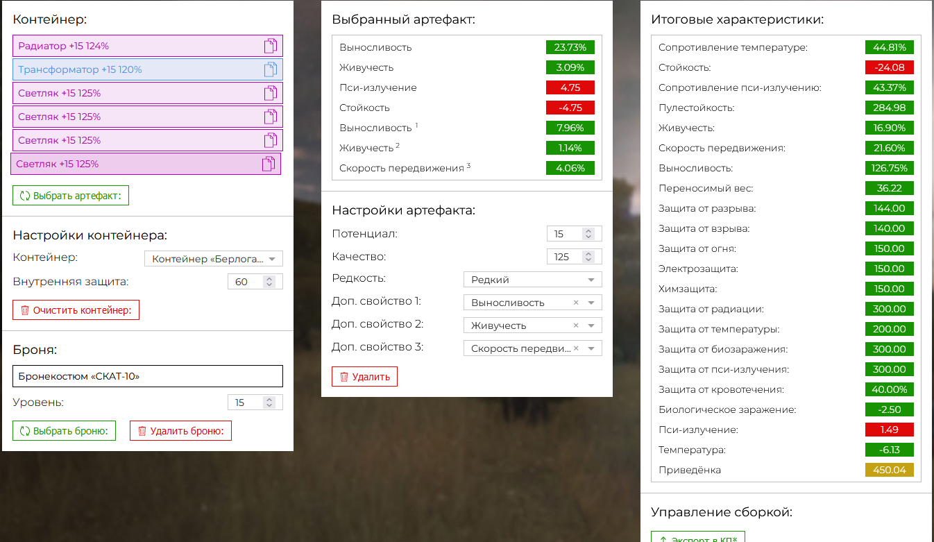The image size is (934, 542).
Task: Click the 284.98 Пулестойкость value
Action: [890, 108]
